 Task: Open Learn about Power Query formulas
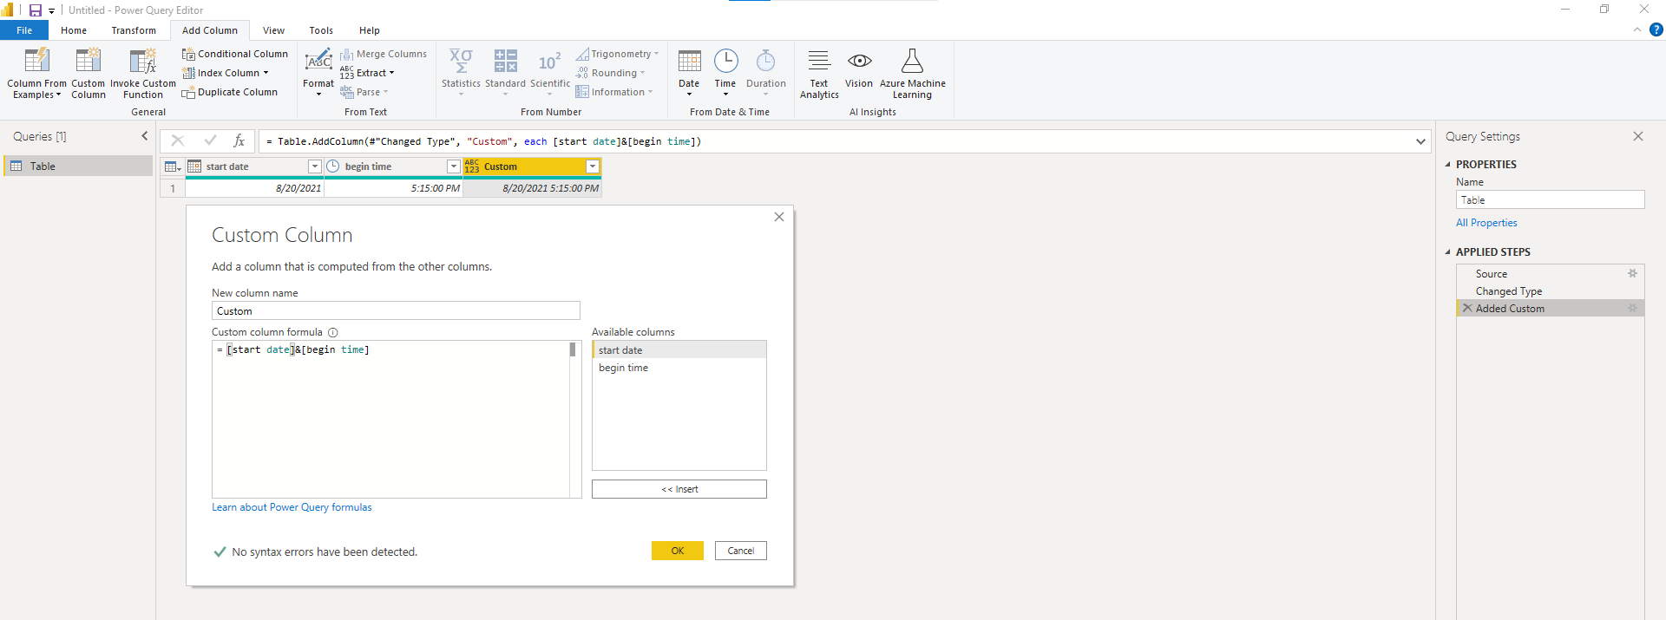point(292,507)
